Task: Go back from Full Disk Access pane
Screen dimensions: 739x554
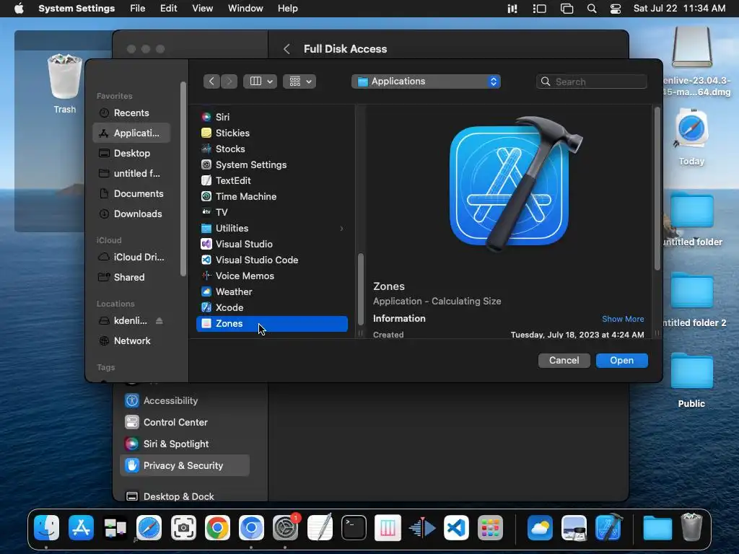Action: click(286, 49)
